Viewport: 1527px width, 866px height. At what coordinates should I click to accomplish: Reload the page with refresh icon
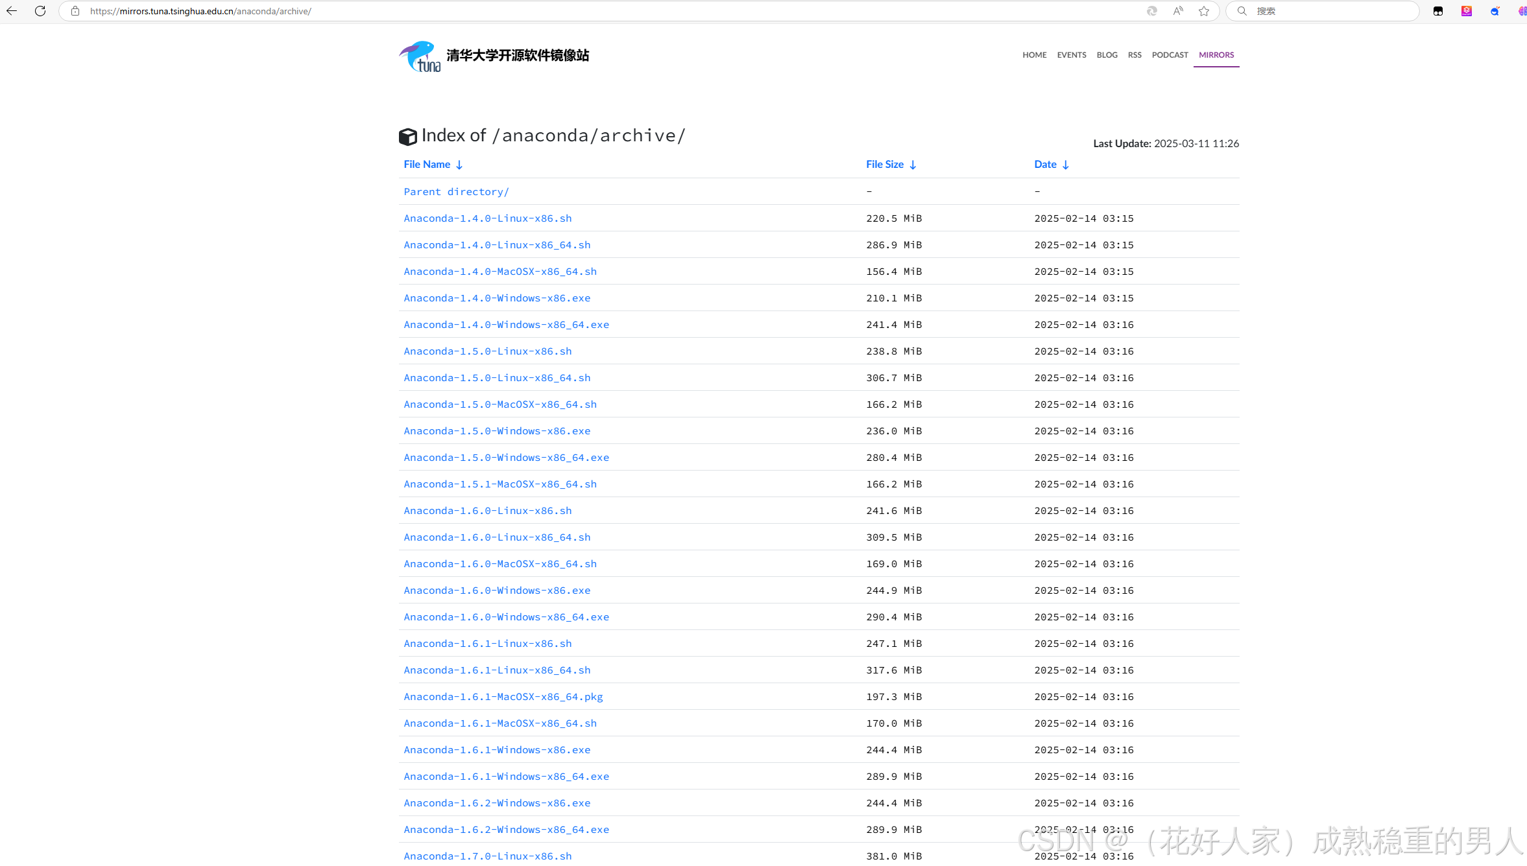pyautogui.click(x=40, y=11)
